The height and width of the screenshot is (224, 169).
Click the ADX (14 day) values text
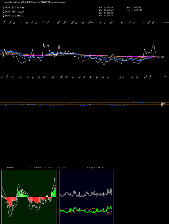click(x=94, y=168)
